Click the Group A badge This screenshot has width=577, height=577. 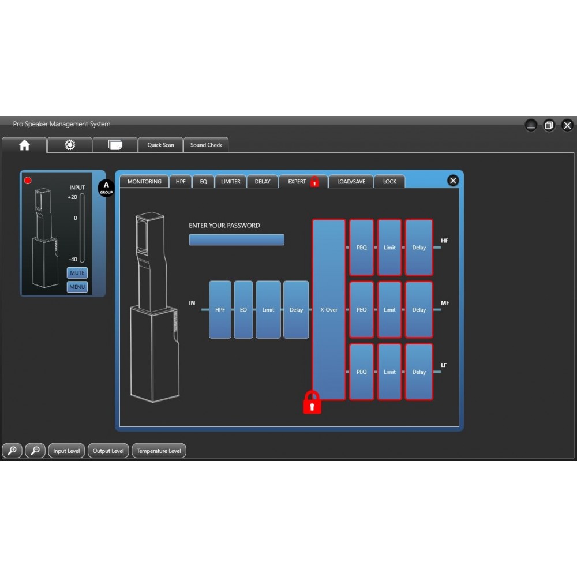106,188
